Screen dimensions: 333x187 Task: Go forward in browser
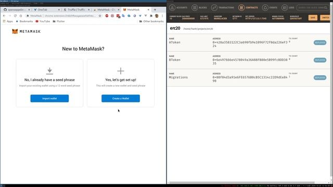click(9, 16)
